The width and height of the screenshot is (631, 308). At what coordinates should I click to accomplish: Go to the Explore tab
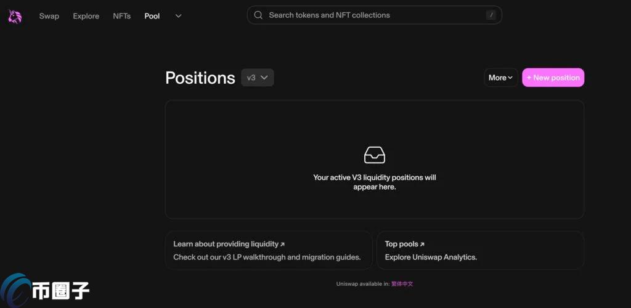[86, 16]
